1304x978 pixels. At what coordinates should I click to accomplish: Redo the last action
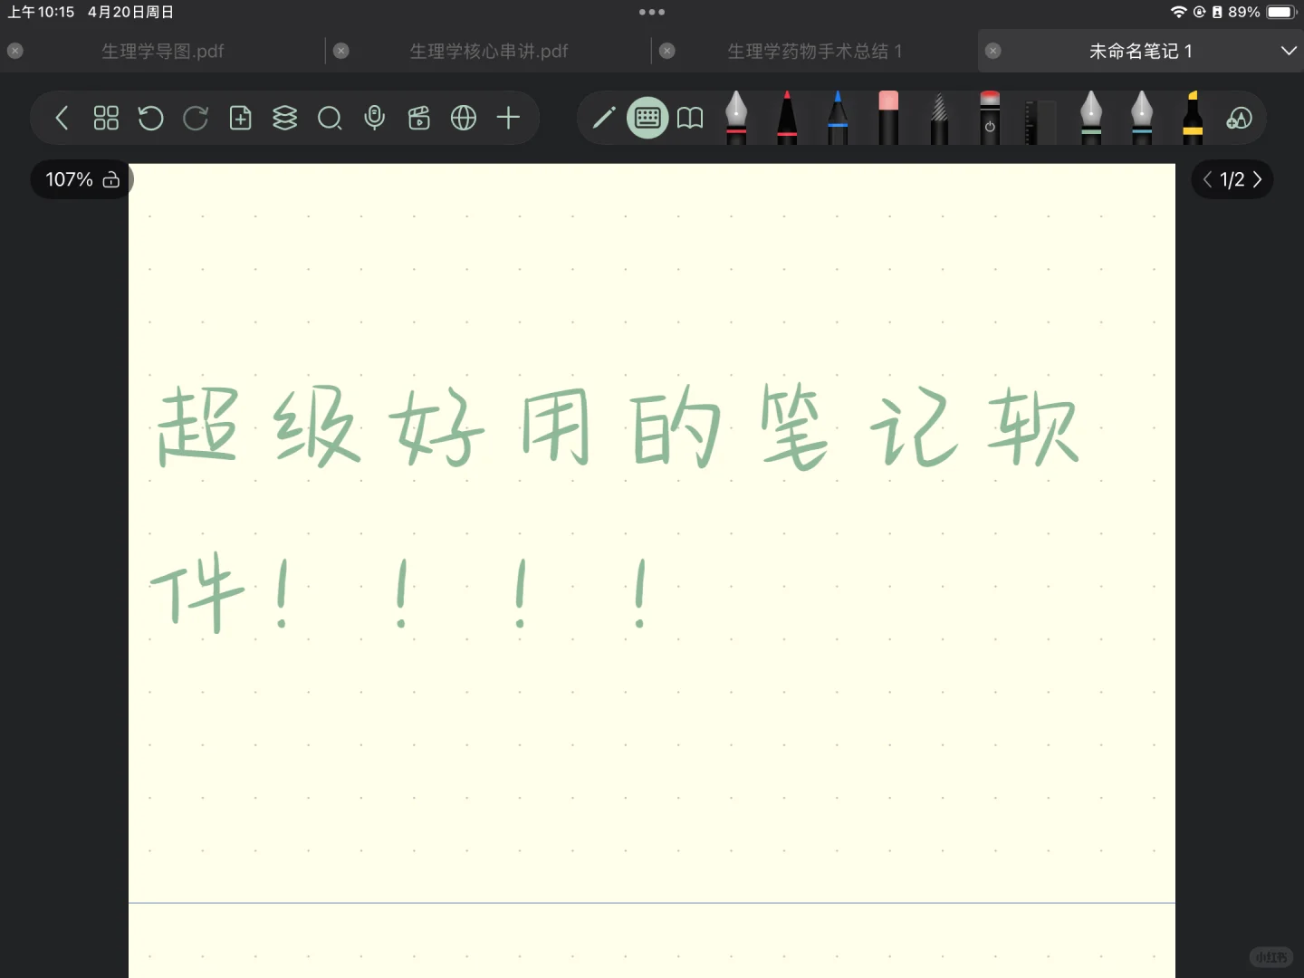click(x=196, y=118)
